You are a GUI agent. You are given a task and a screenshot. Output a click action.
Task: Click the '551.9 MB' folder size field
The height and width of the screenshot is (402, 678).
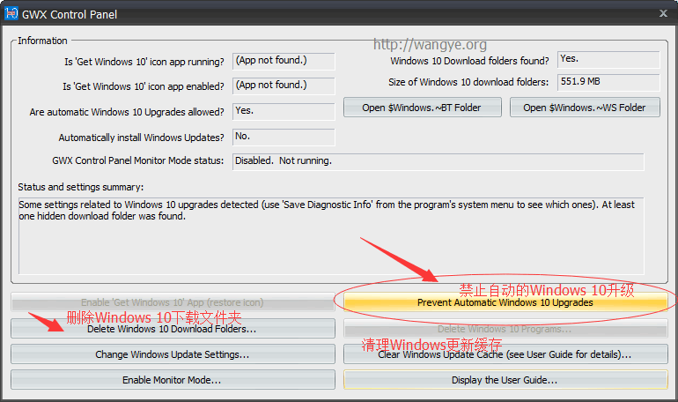[608, 82]
